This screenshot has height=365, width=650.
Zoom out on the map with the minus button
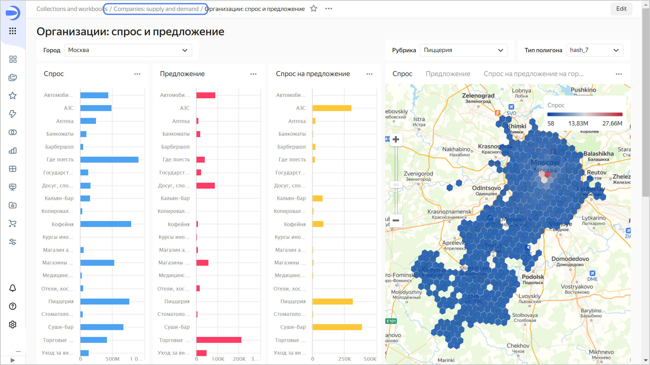[x=396, y=220]
